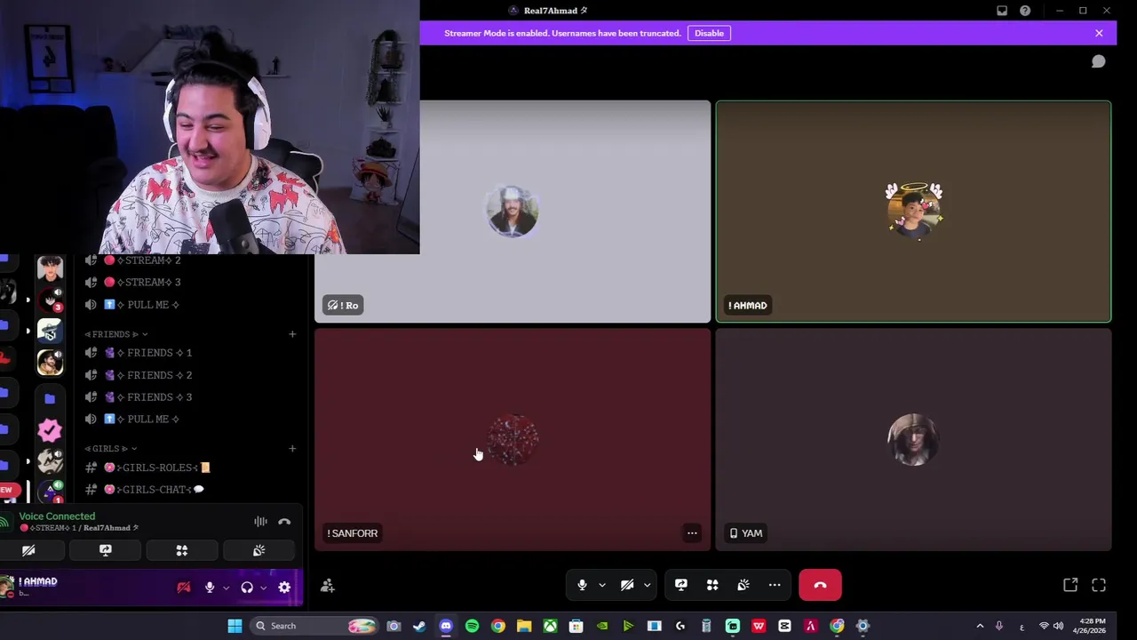Image resolution: width=1137 pixels, height=640 pixels.
Task: Open the pink verified-badge server icon
Action: tap(50, 430)
